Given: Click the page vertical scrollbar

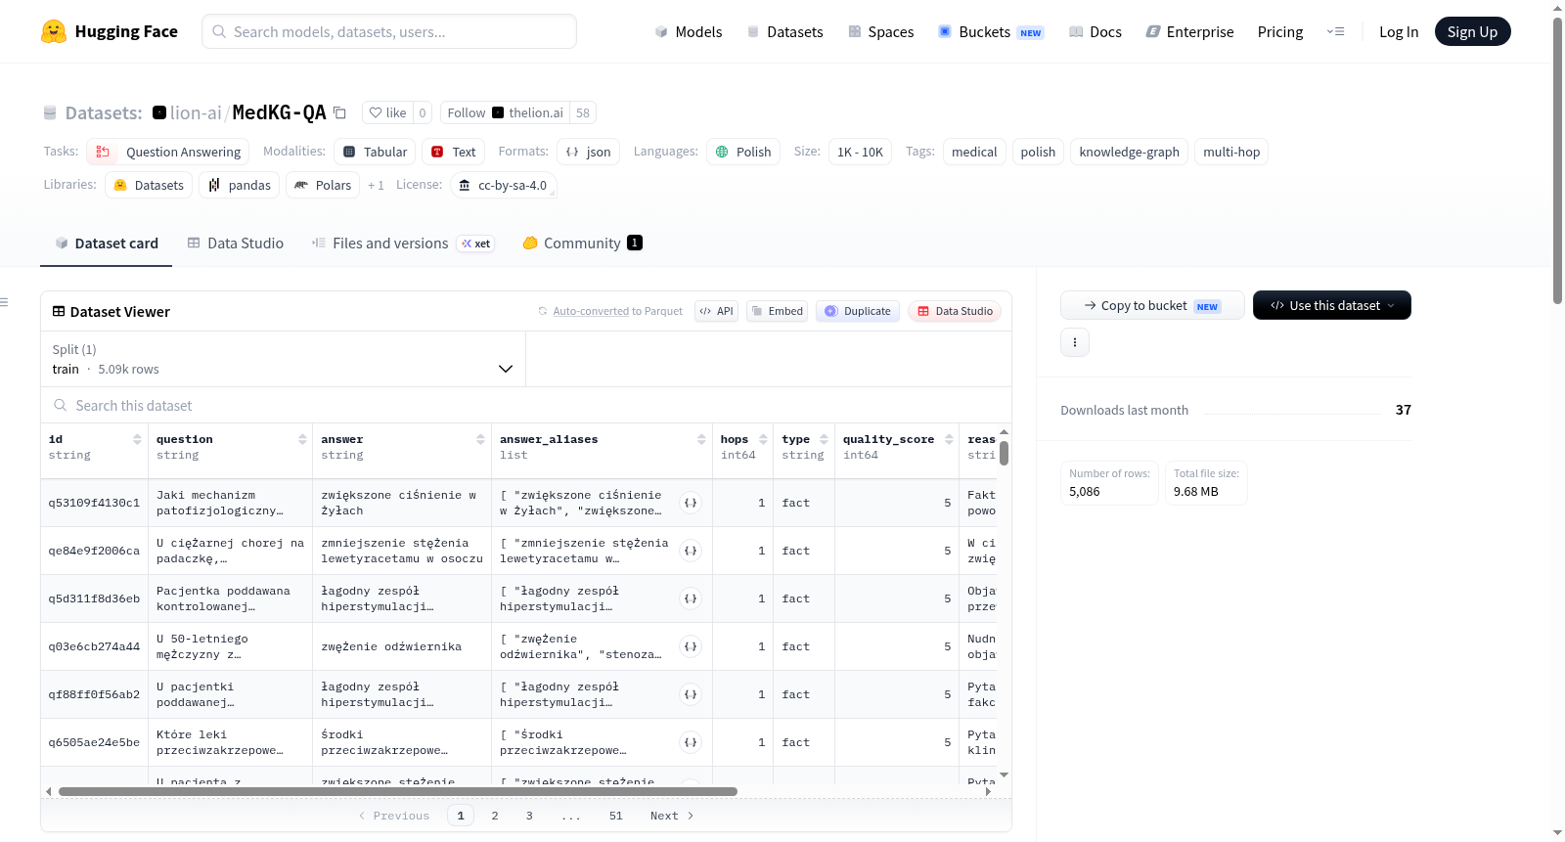Looking at the screenshot, I should click(x=1557, y=161).
